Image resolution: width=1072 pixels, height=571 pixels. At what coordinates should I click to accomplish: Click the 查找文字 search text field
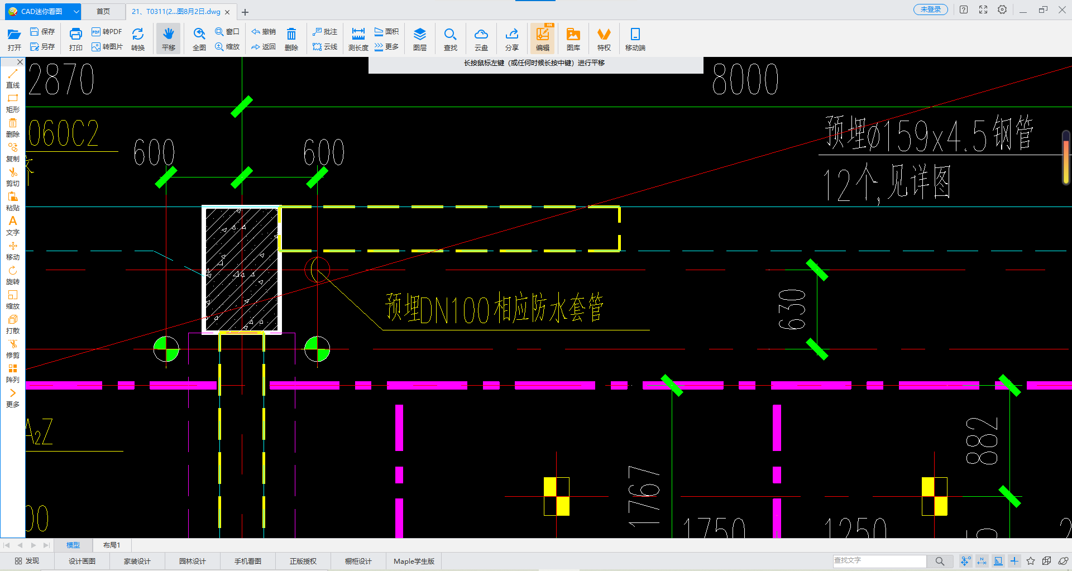click(x=879, y=561)
